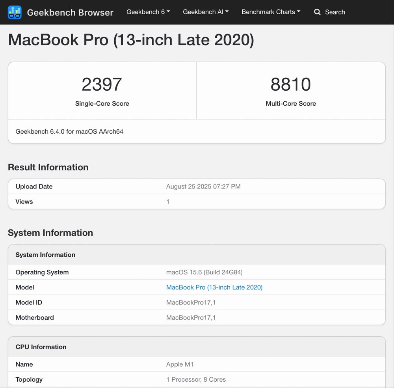The width and height of the screenshot is (394, 388).
Task: Click the Views count value 1
Action: tap(167, 201)
